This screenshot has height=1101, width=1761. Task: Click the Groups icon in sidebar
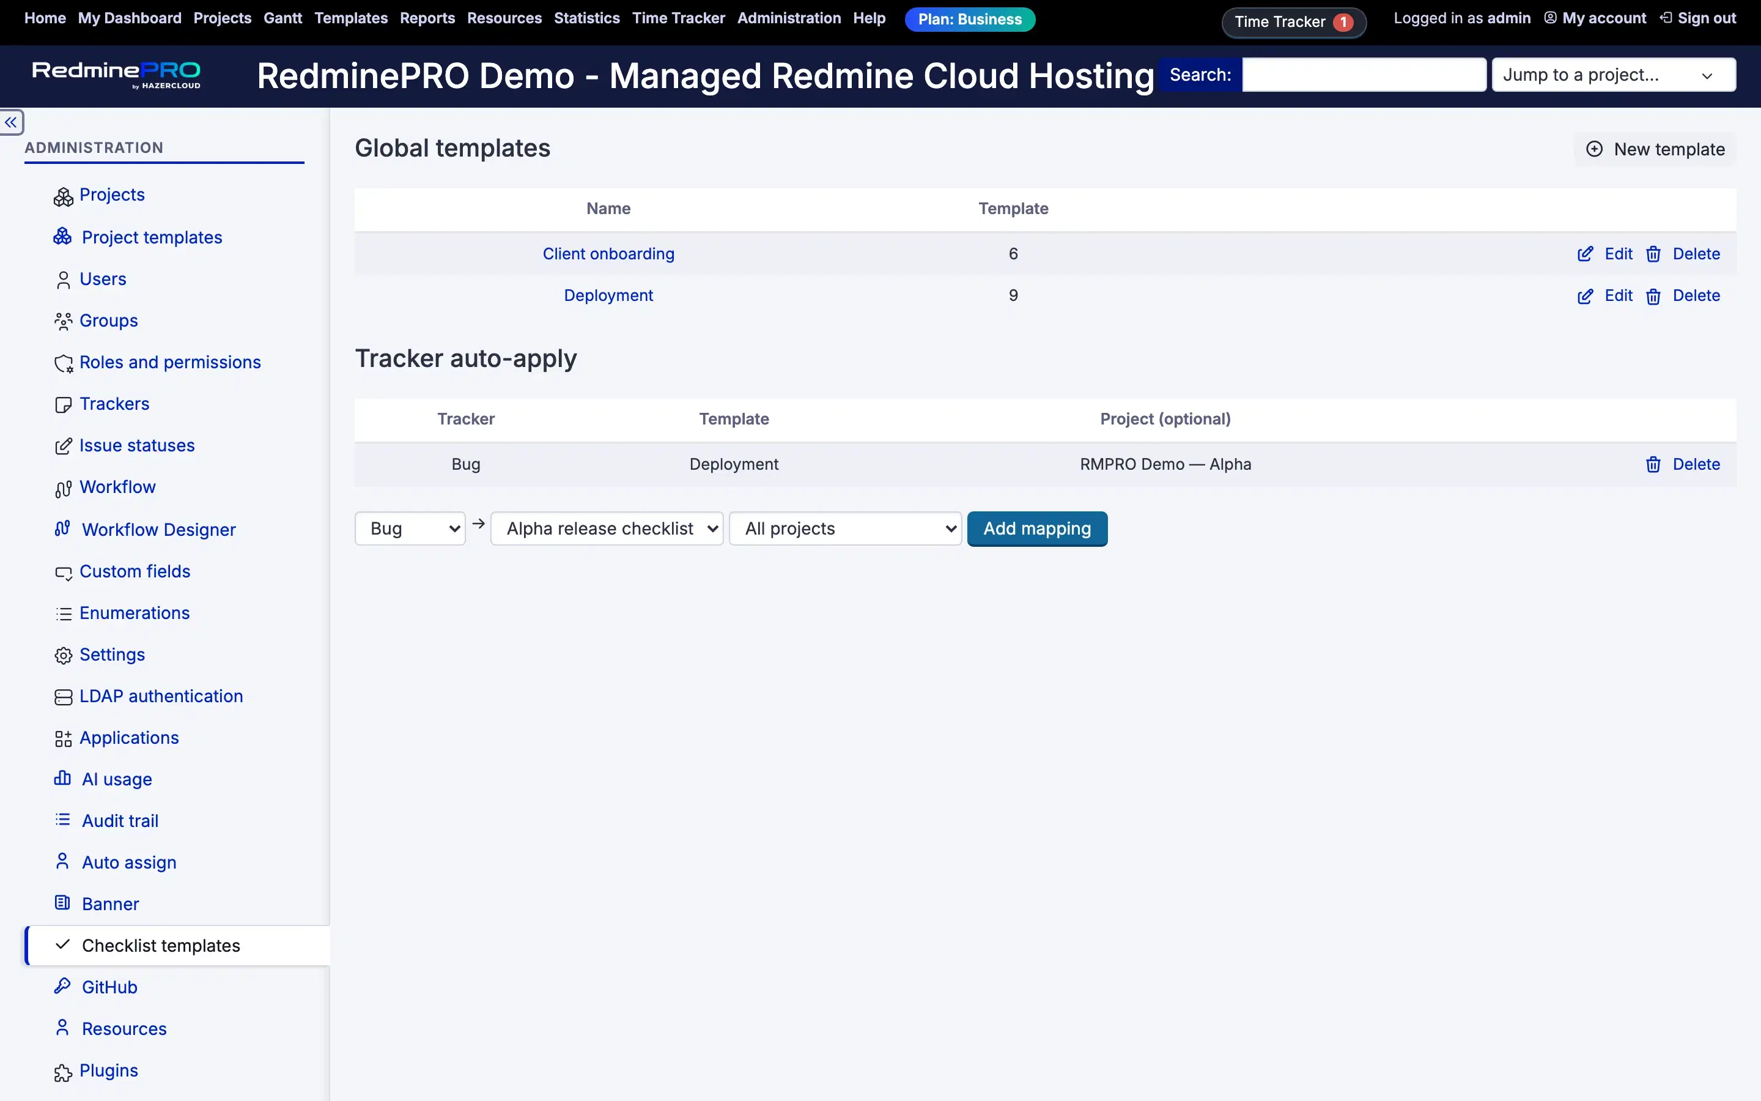(x=64, y=321)
